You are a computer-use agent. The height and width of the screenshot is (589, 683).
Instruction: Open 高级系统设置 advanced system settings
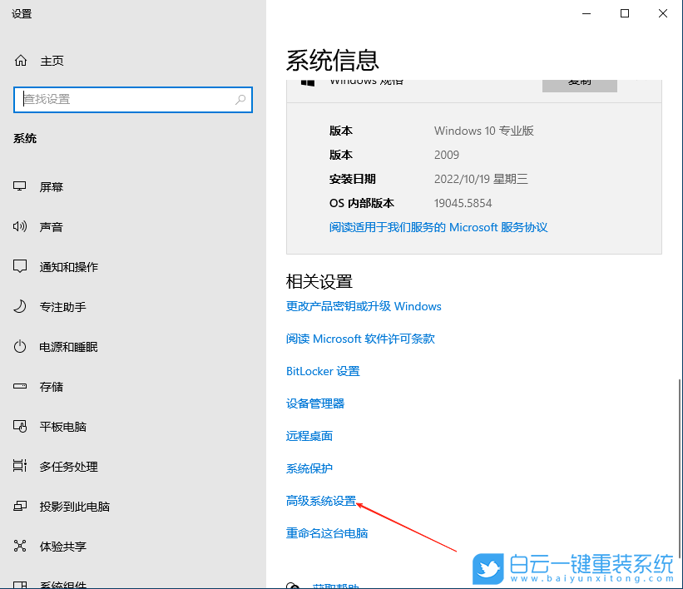pos(320,500)
